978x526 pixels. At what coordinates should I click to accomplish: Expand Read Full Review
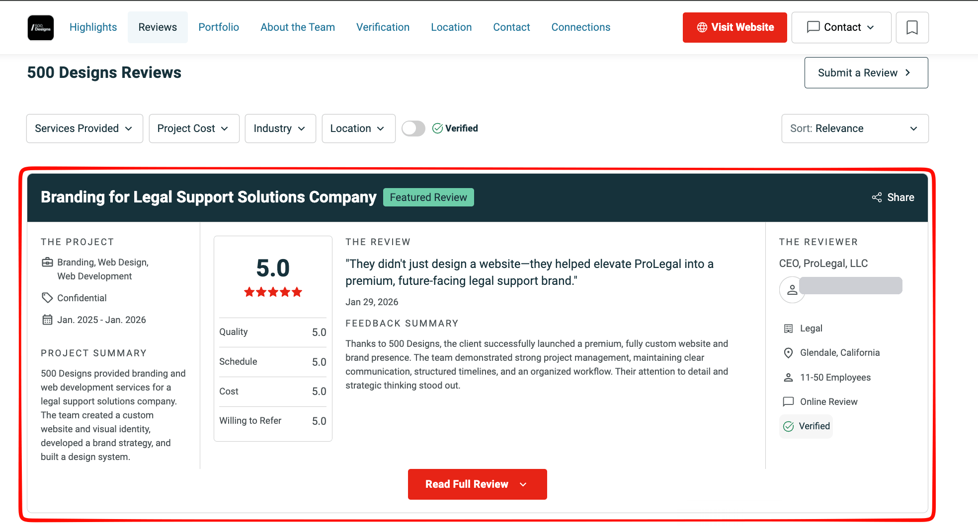tap(477, 484)
